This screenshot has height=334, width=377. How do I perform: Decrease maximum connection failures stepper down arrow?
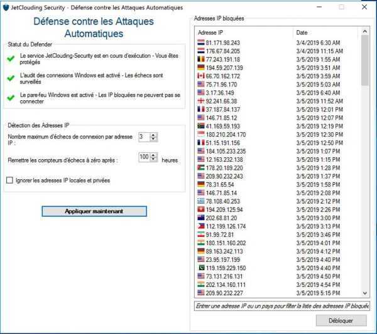coord(153,139)
